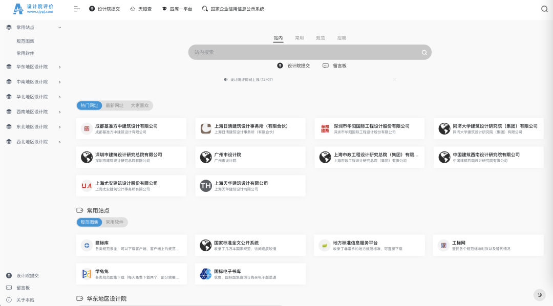Click the 国标电子书库 blue hexagon icon
This screenshot has height=306, width=553.
[206, 274]
